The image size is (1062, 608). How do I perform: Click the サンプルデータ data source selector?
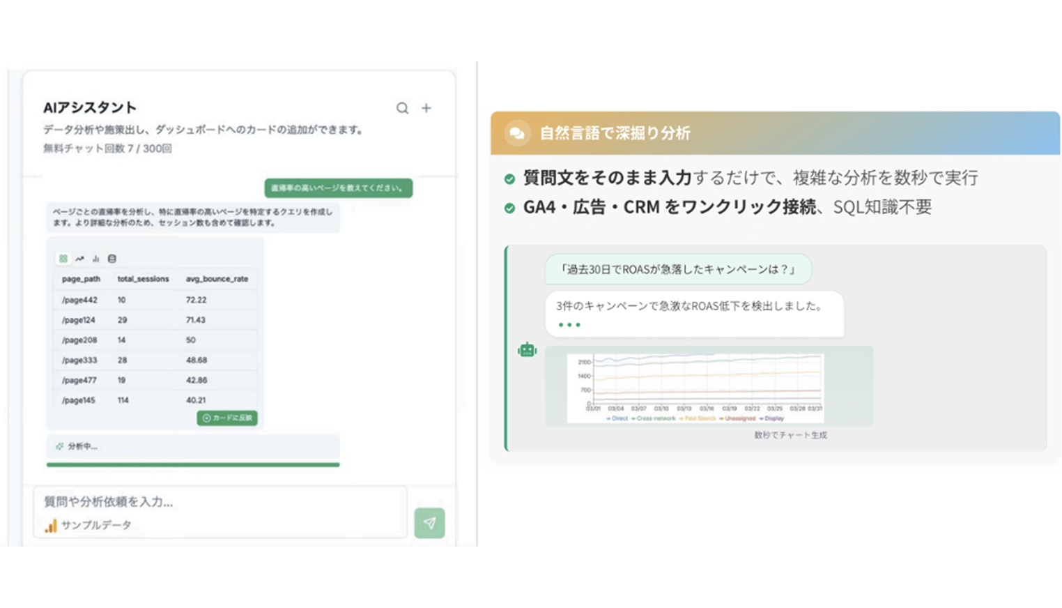click(x=88, y=525)
